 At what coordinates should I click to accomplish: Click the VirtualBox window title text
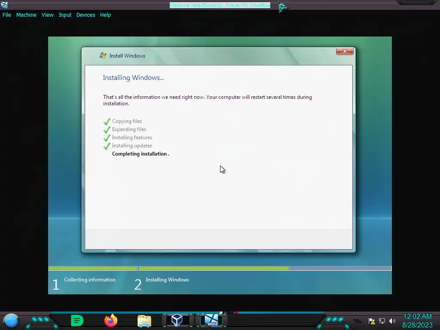(220, 5)
